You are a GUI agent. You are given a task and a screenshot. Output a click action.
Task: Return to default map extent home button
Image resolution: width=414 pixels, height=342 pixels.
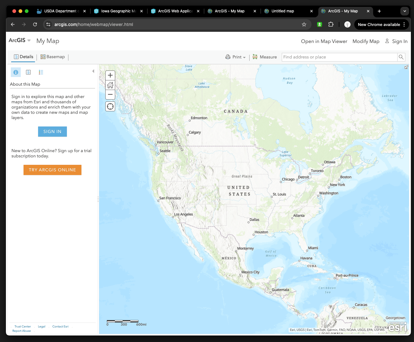point(110,85)
